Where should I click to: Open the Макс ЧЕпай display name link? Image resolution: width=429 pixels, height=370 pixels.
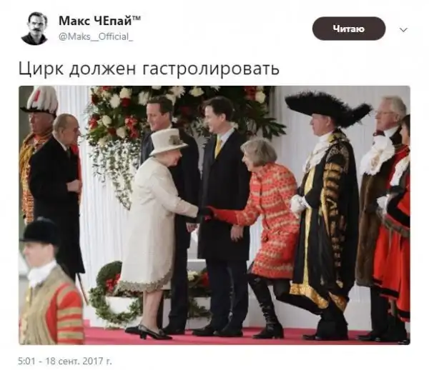click(x=100, y=21)
